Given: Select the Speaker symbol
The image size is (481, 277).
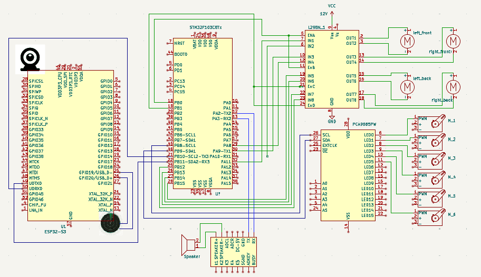Looking at the screenshot, I should pyautogui.click(x=189, y=244).
